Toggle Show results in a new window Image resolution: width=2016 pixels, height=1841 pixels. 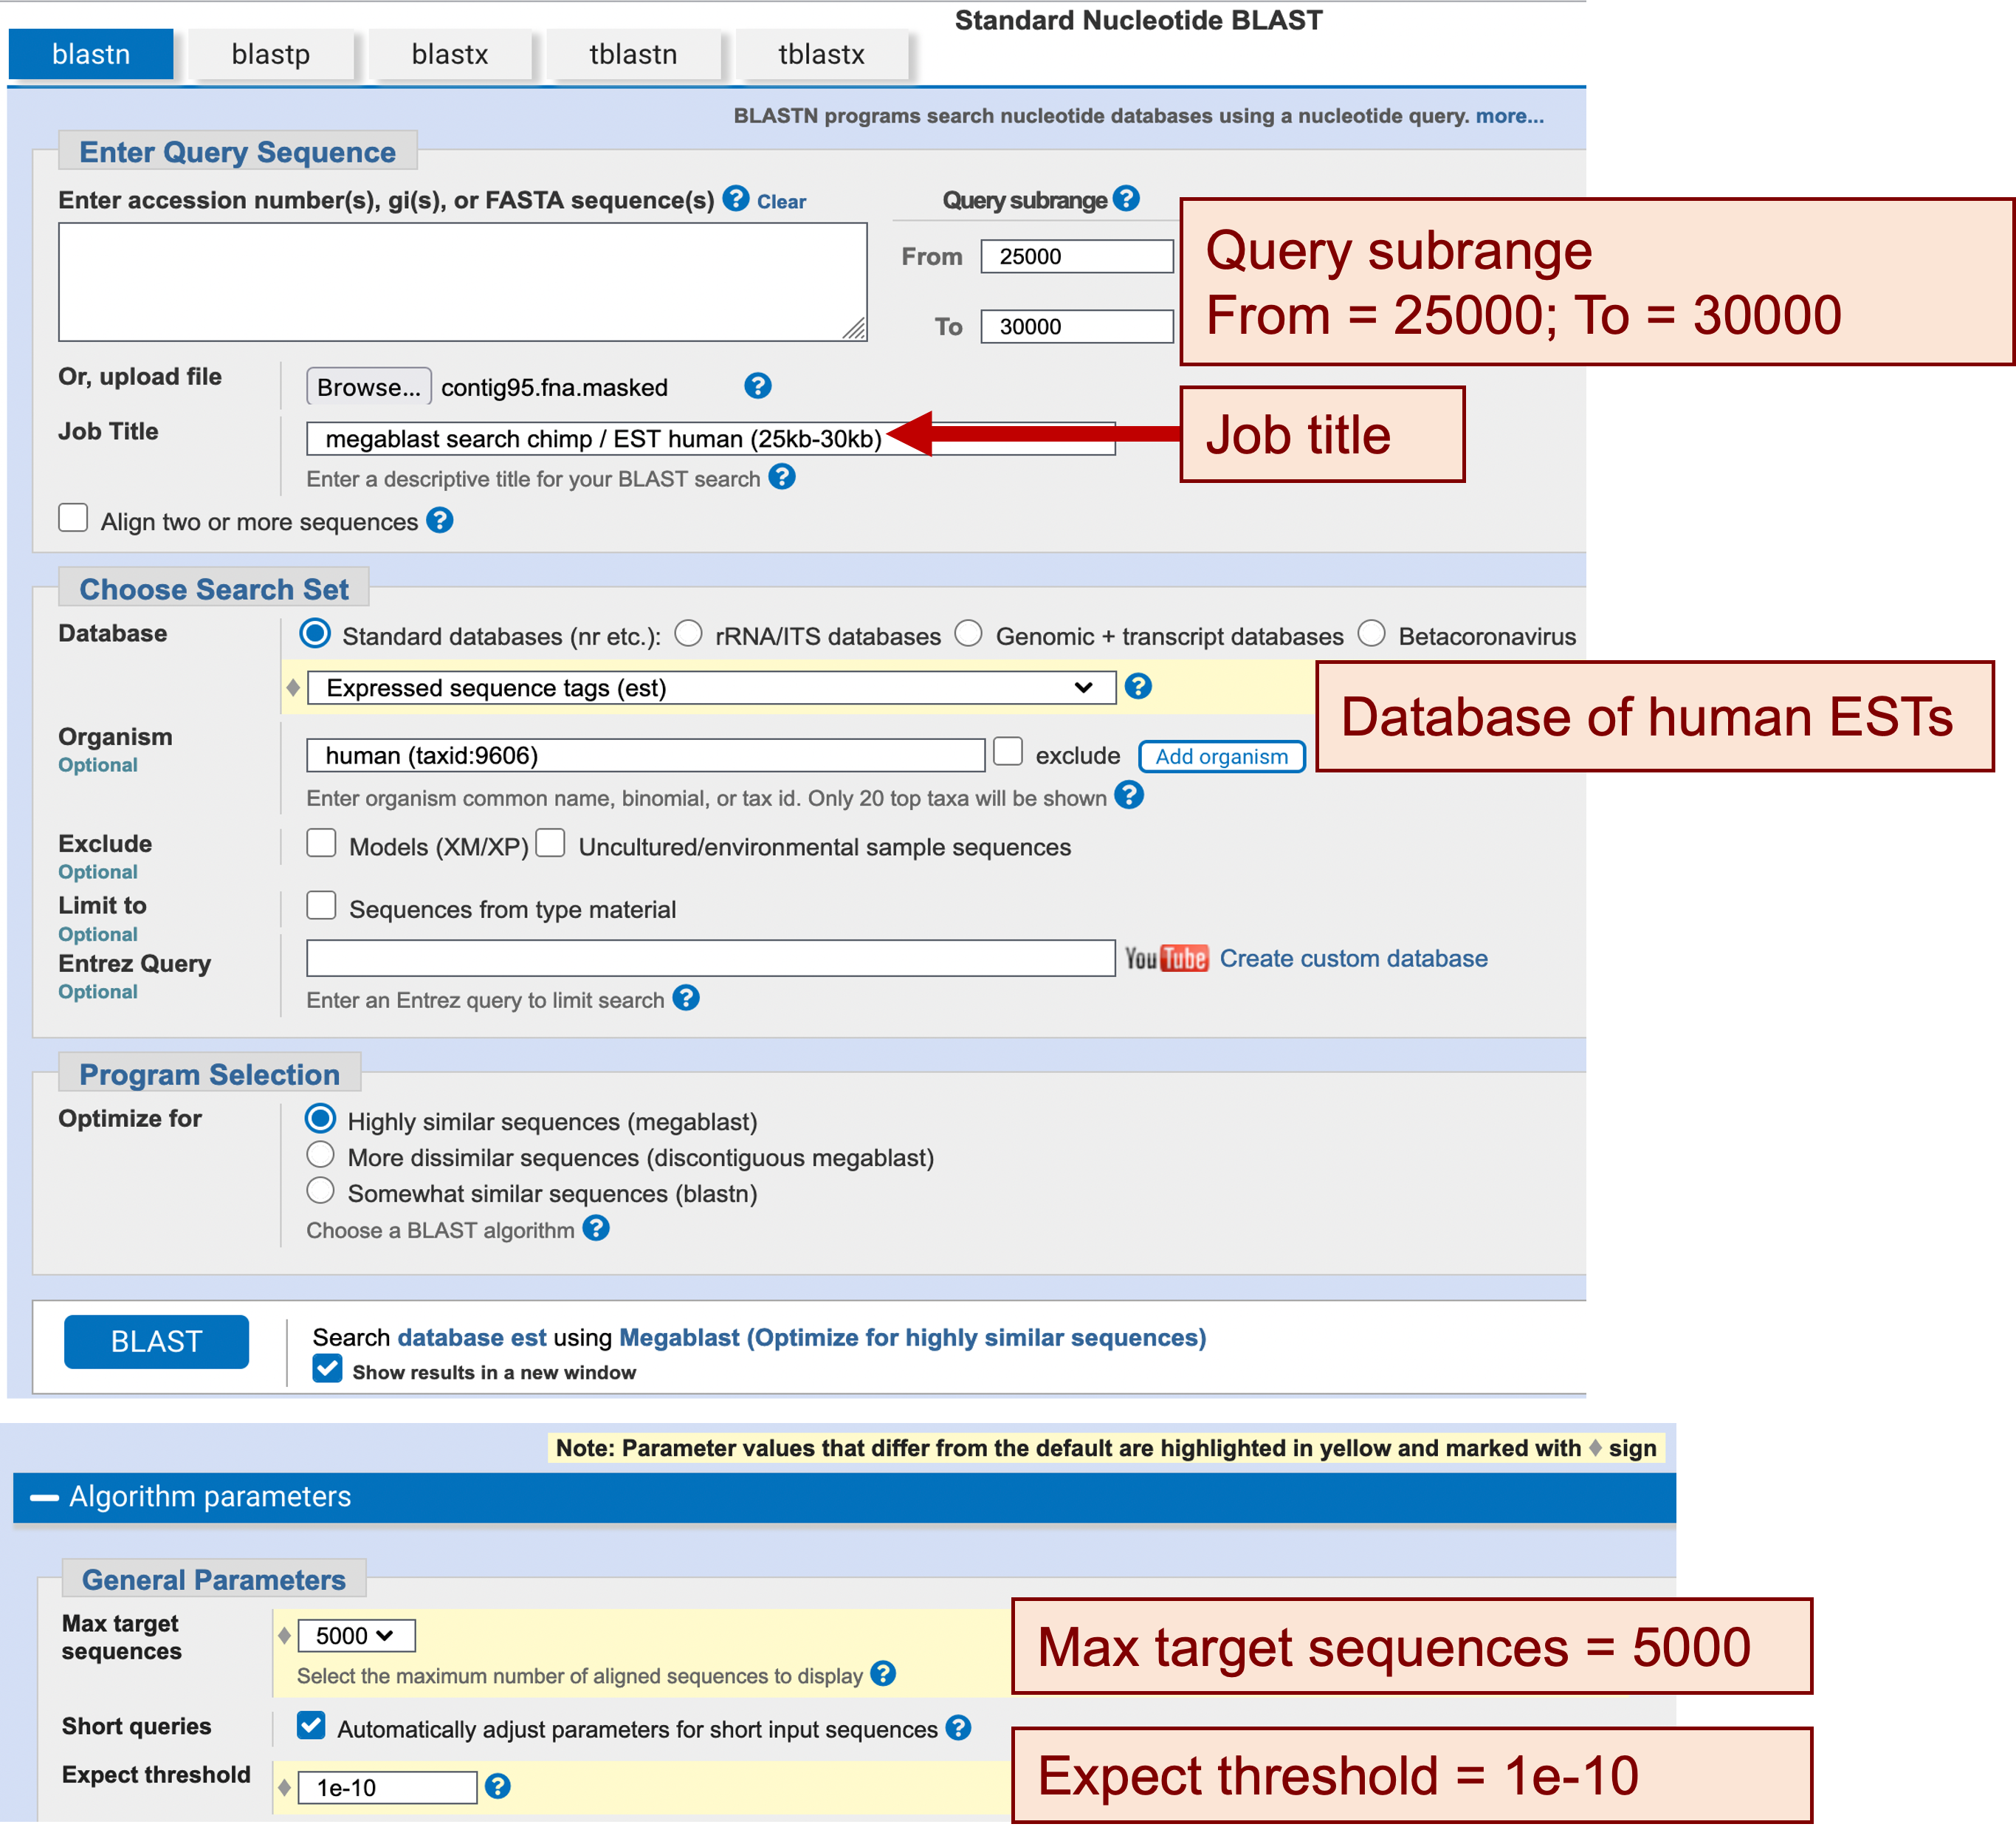(327, 1368)
